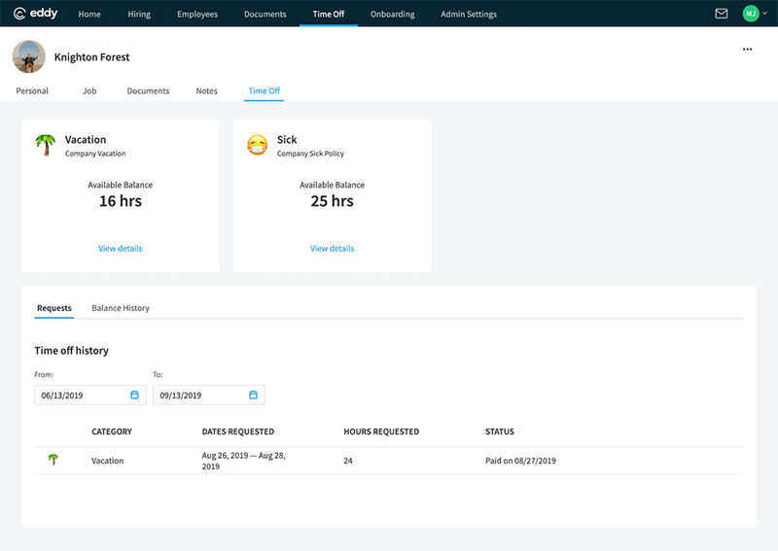The height and width of the screenshot is (551, 778).
Task: Expand the account dropdown arrow beside MJ
Action: (764, 14)
